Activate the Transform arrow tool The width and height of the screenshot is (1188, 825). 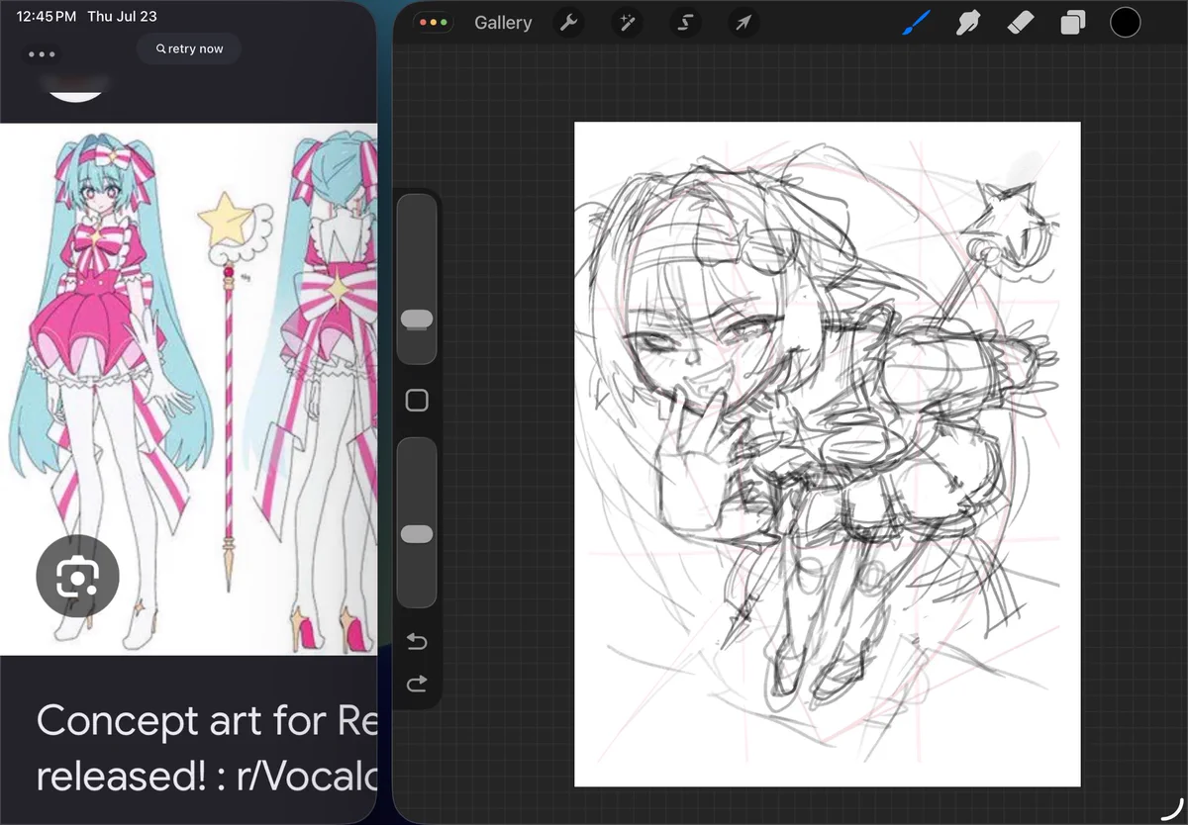742,22
